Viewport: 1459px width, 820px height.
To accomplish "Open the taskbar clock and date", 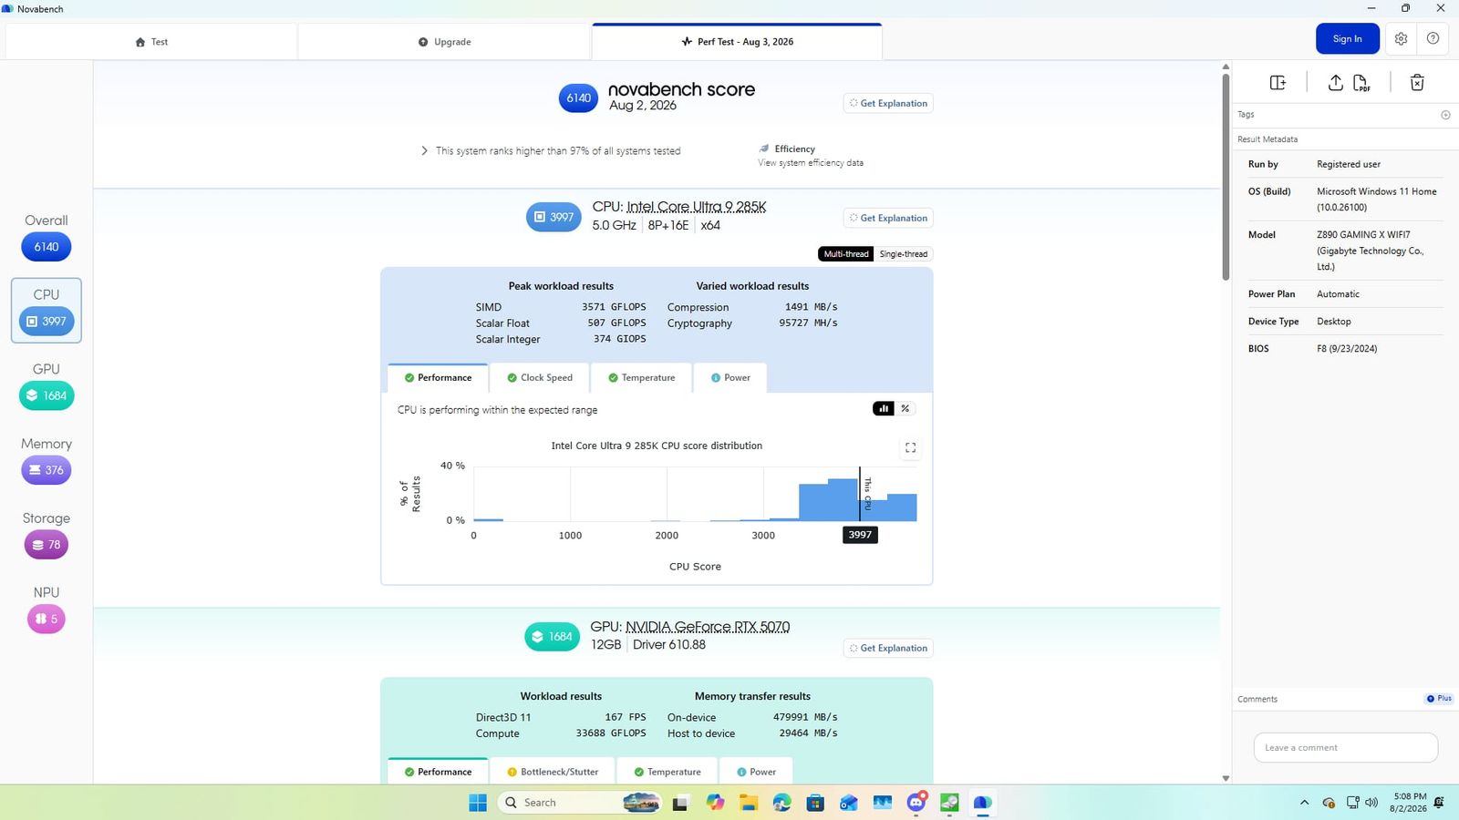I will pyautogui.click(x=1409, y=803).
